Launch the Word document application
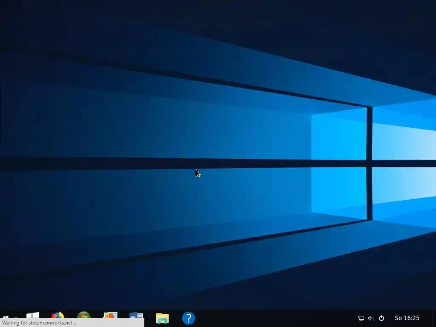This screenshot has width=436, height=327. tap(136, 316)
